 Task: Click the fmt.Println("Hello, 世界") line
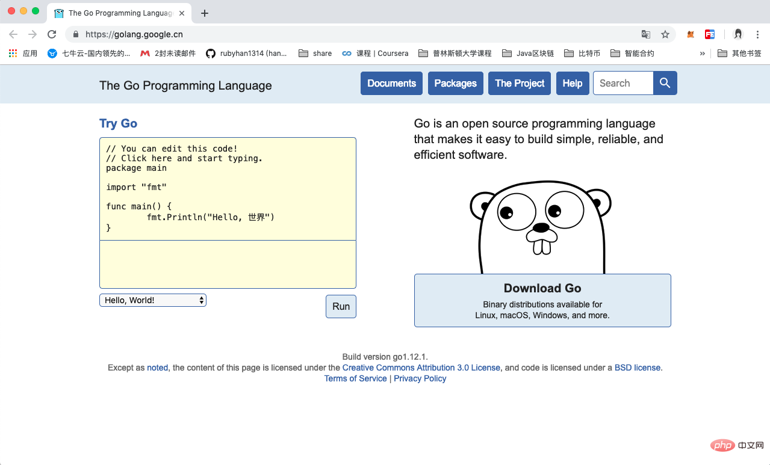pyautogui.click(x=211, y=217)
